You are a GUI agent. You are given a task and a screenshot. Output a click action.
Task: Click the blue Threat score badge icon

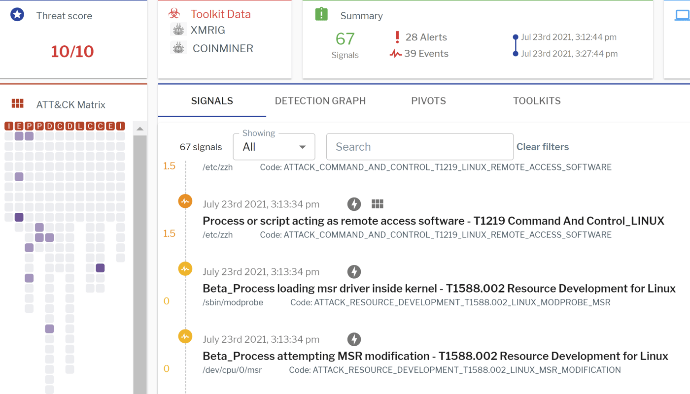click(x=17, y=14)
